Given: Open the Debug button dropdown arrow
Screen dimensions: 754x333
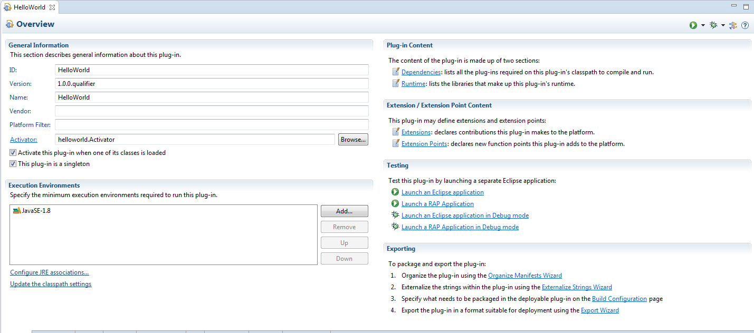Looking at the screenshot, I should pyautogui.click(x=723, y=25).
